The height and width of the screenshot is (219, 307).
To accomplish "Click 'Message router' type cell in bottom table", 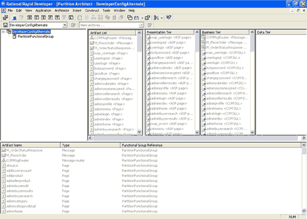I will click(73, 161).
